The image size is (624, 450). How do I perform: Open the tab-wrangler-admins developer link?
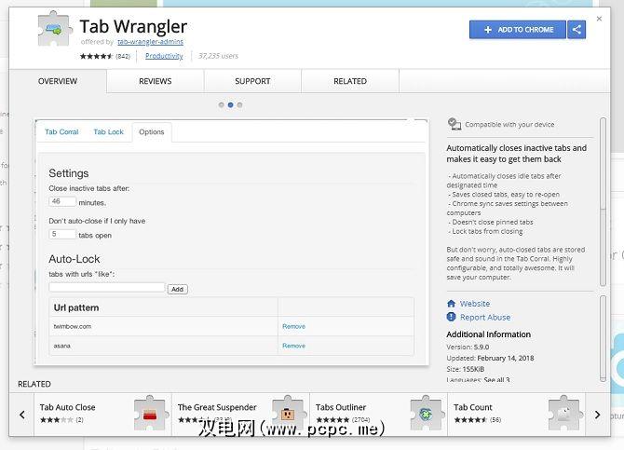point(150,41)
